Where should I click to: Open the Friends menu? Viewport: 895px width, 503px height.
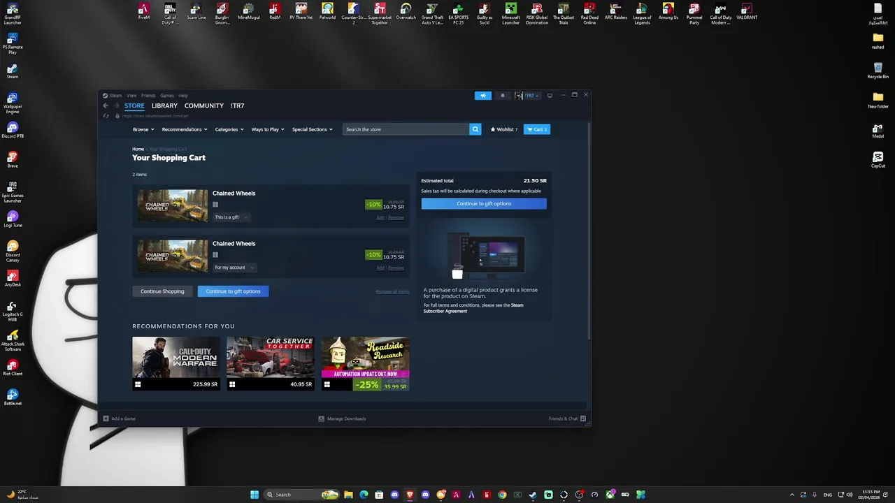click(148, 96)
